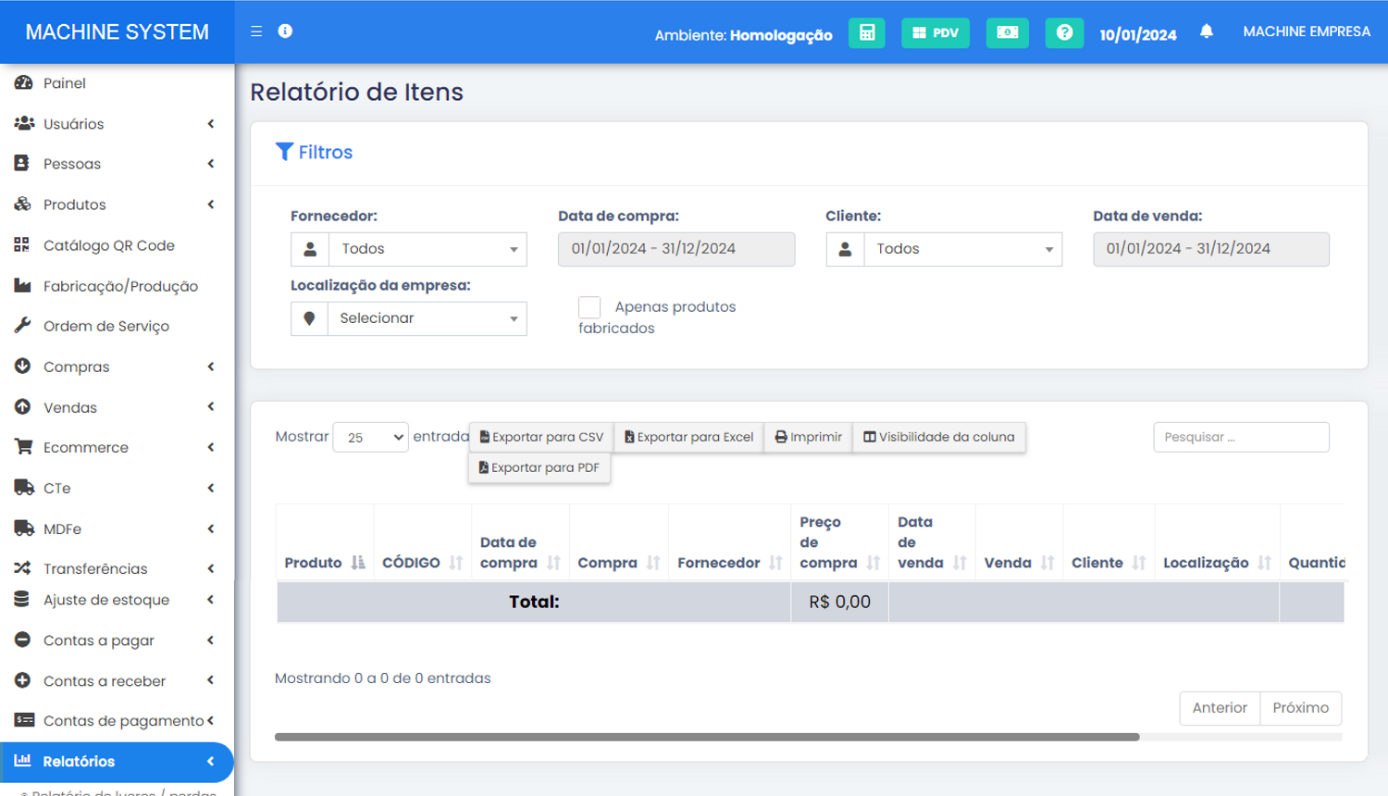This screenshot has width=1388, height=796.
Task: Click the header date 10/01/2024
Action: coord(1138,34)
